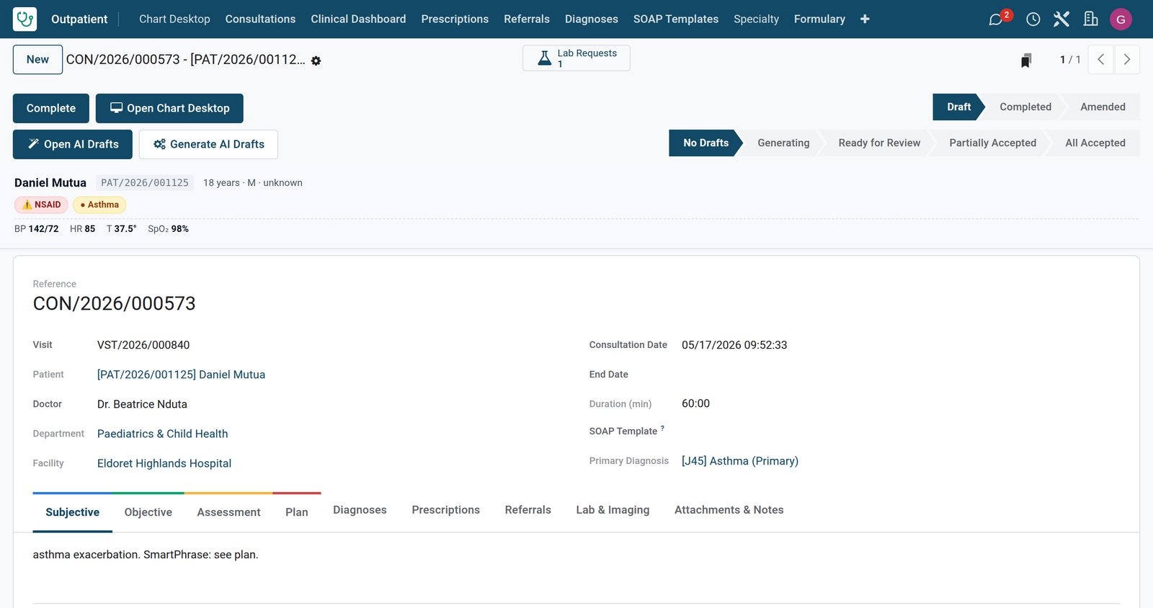Click the empty End Date field

[x=901, y=375]
